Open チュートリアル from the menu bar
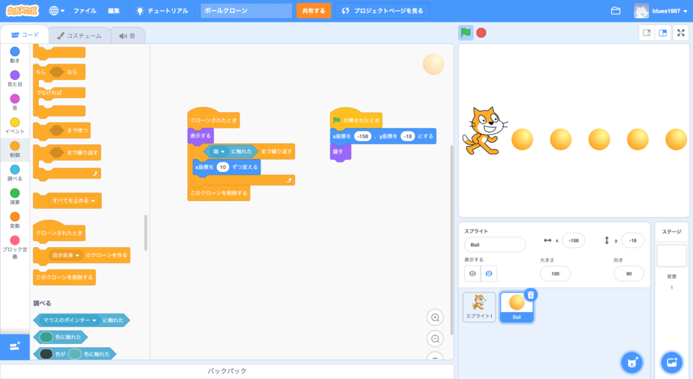Screen dimensions: 693x379 tap(162, 11)
